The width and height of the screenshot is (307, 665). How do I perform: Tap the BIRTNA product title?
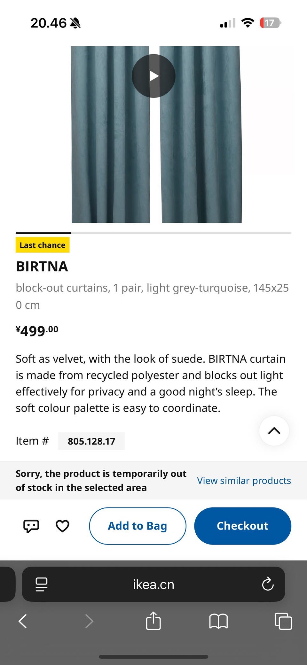42,267
